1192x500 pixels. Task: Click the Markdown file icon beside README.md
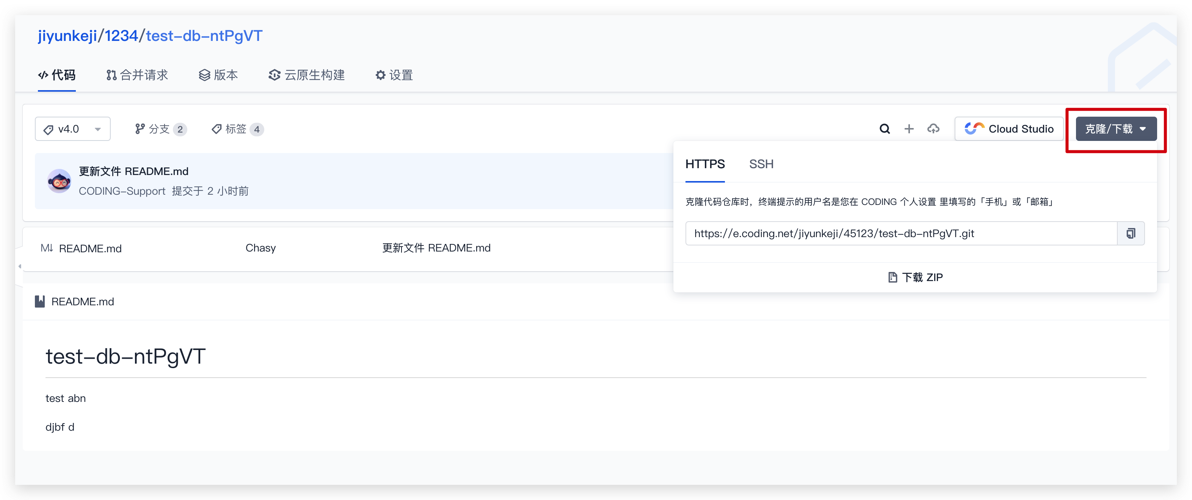[47, 248]
